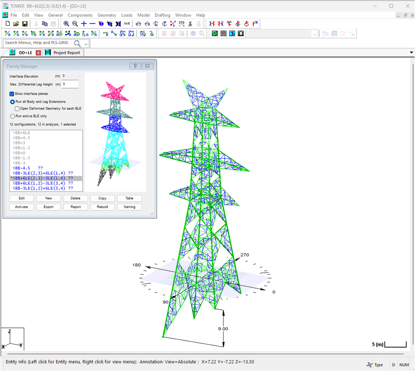Click the New document icon
The width and height of the screenshot is (415, 371).
(8, 24)
